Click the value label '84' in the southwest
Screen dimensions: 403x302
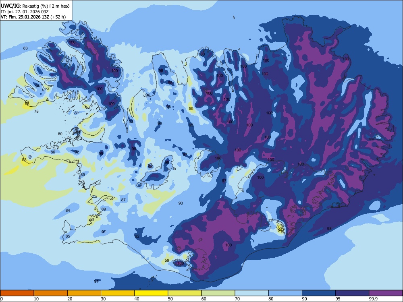(68, 211)
